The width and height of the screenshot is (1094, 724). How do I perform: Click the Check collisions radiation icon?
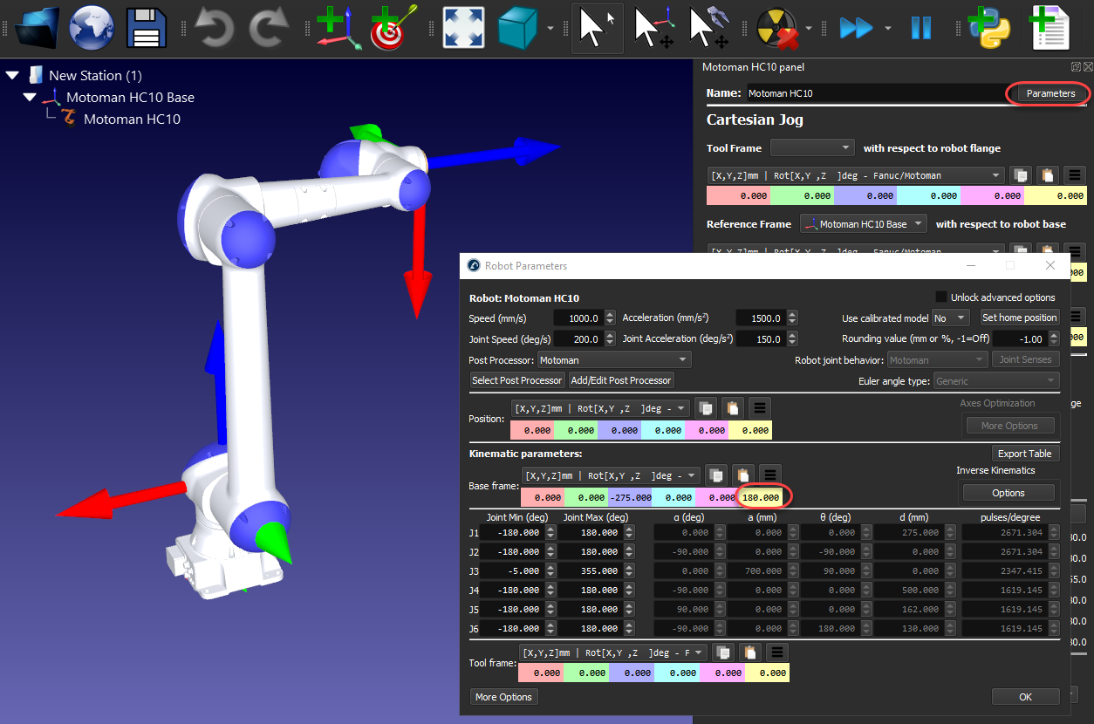pyautogui.click(x=776, y=27)
